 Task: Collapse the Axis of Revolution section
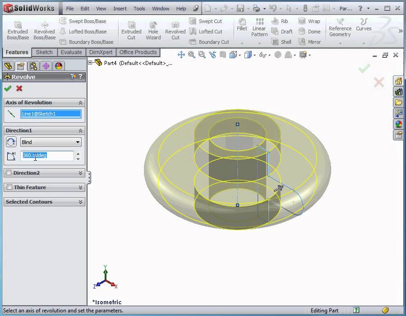(81, 103)
